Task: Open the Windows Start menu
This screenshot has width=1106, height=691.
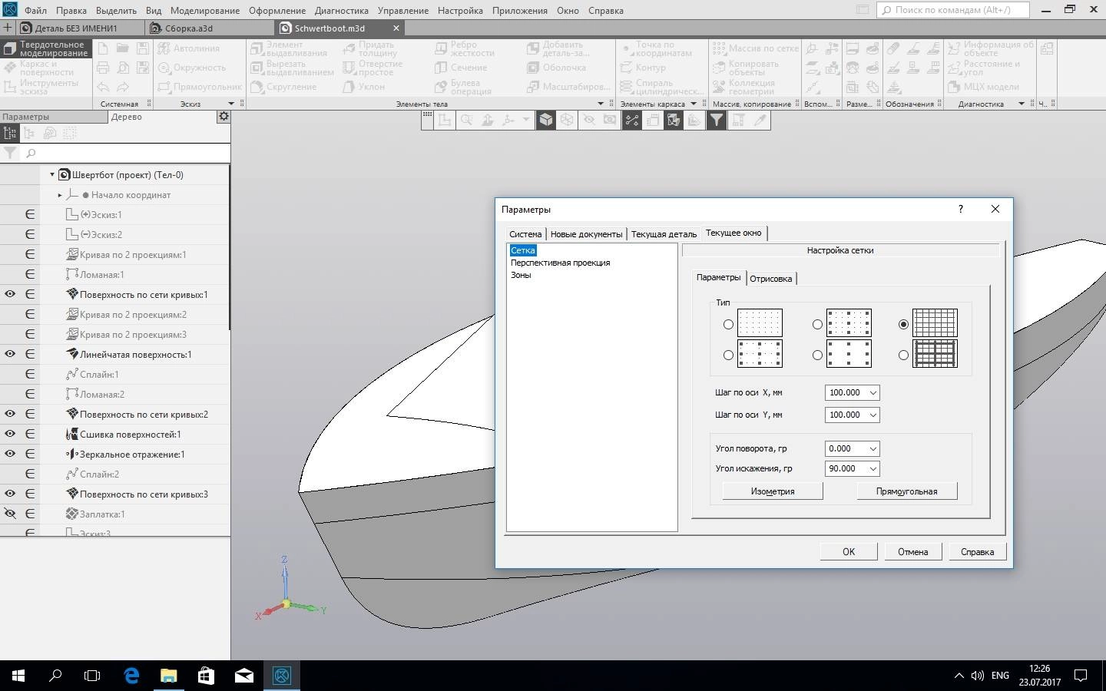Action: 18,676
